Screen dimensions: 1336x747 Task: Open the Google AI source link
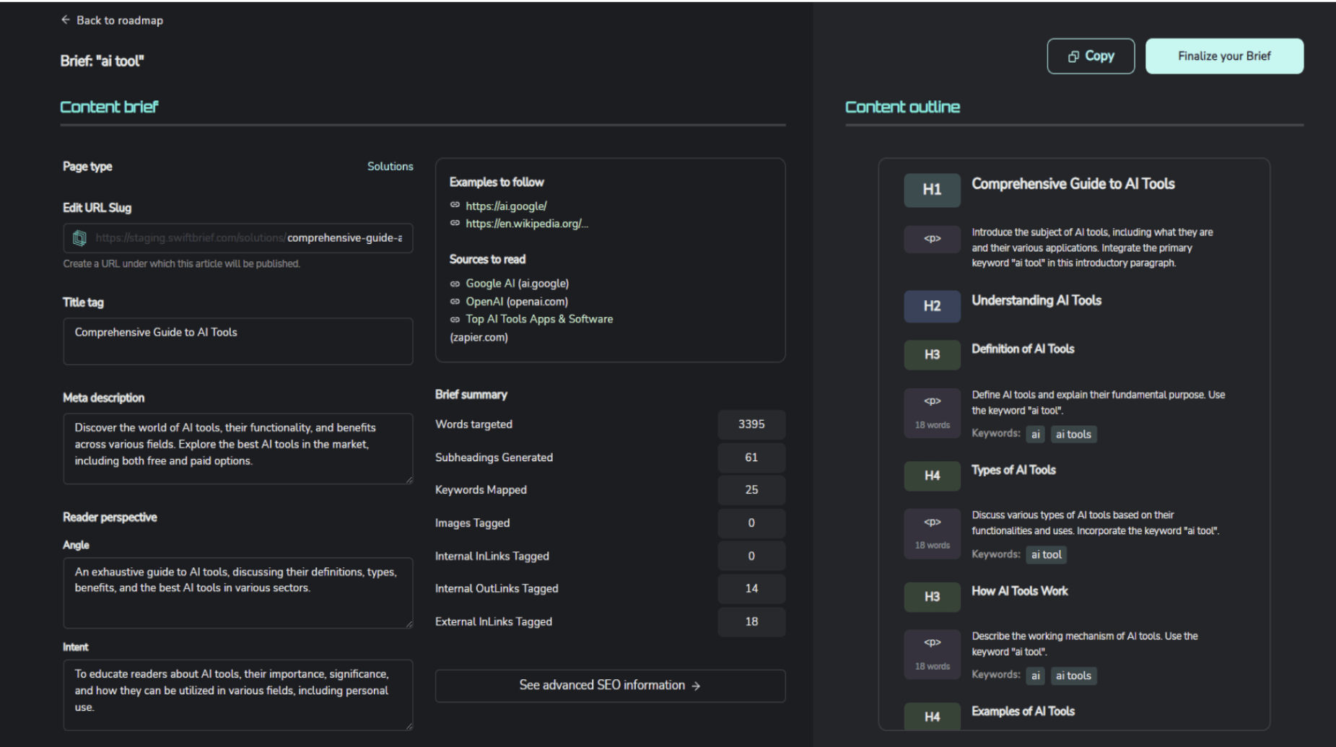517,283
